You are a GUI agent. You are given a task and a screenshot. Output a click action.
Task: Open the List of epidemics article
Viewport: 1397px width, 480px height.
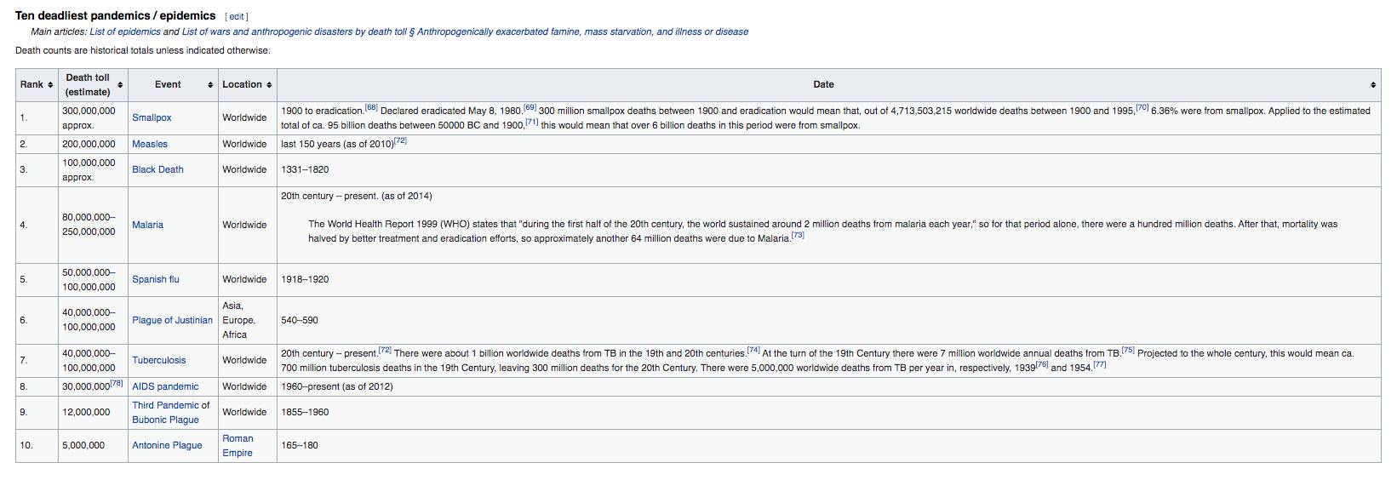pos(125,31)
